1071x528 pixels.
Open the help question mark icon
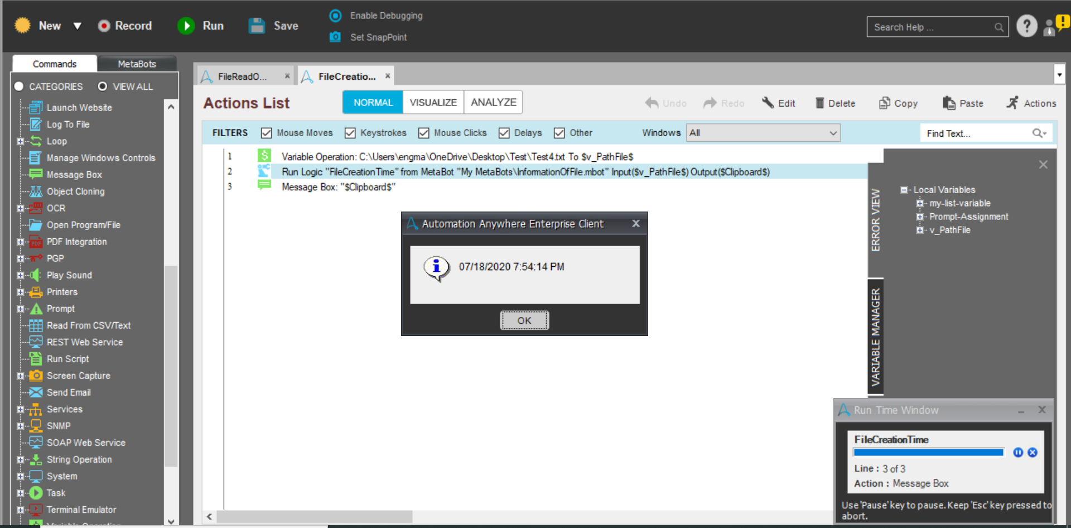pos(1026,26)
